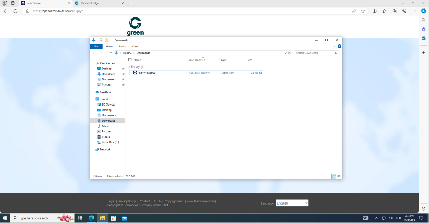Go up one folder level in Explorer
Screen dimensions: 429x223
point(111,53)
